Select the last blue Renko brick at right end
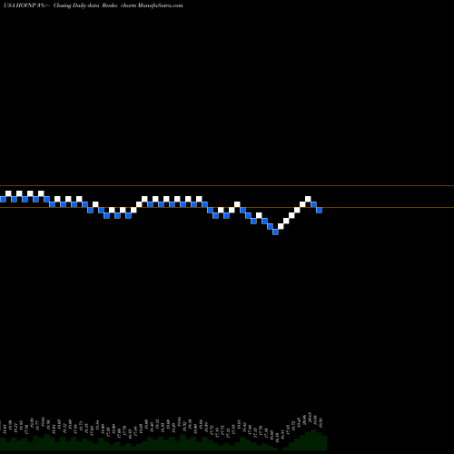Screen dimensions: 454x454 [x=319, y=210]
